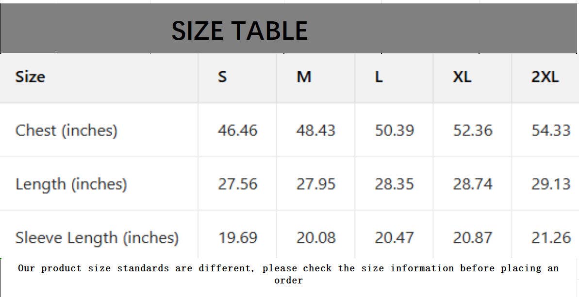Click chest value 46.46 for size S

tap(237, 130)
